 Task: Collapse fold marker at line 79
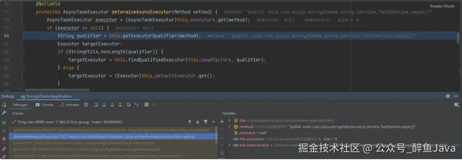pyautogui.click(x=23, y=28)
